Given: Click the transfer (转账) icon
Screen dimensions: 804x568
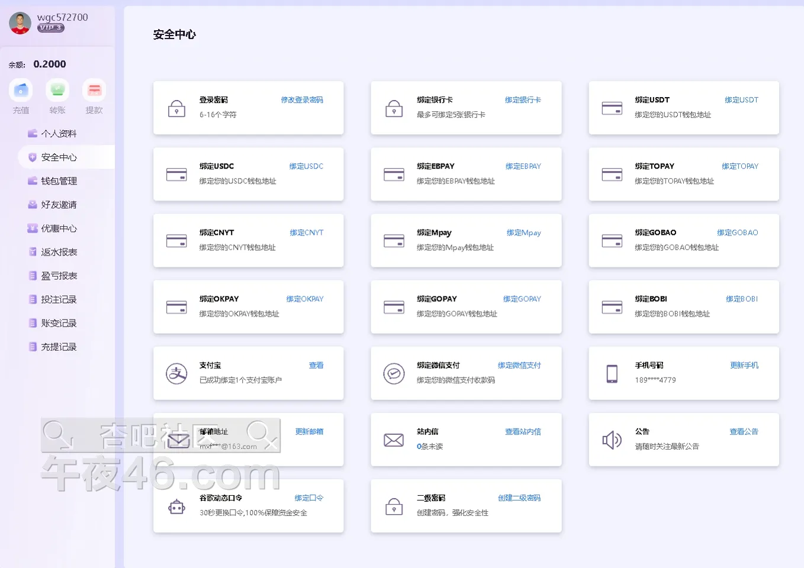Looking at the screenshot, I should click(x=57, y=91).
